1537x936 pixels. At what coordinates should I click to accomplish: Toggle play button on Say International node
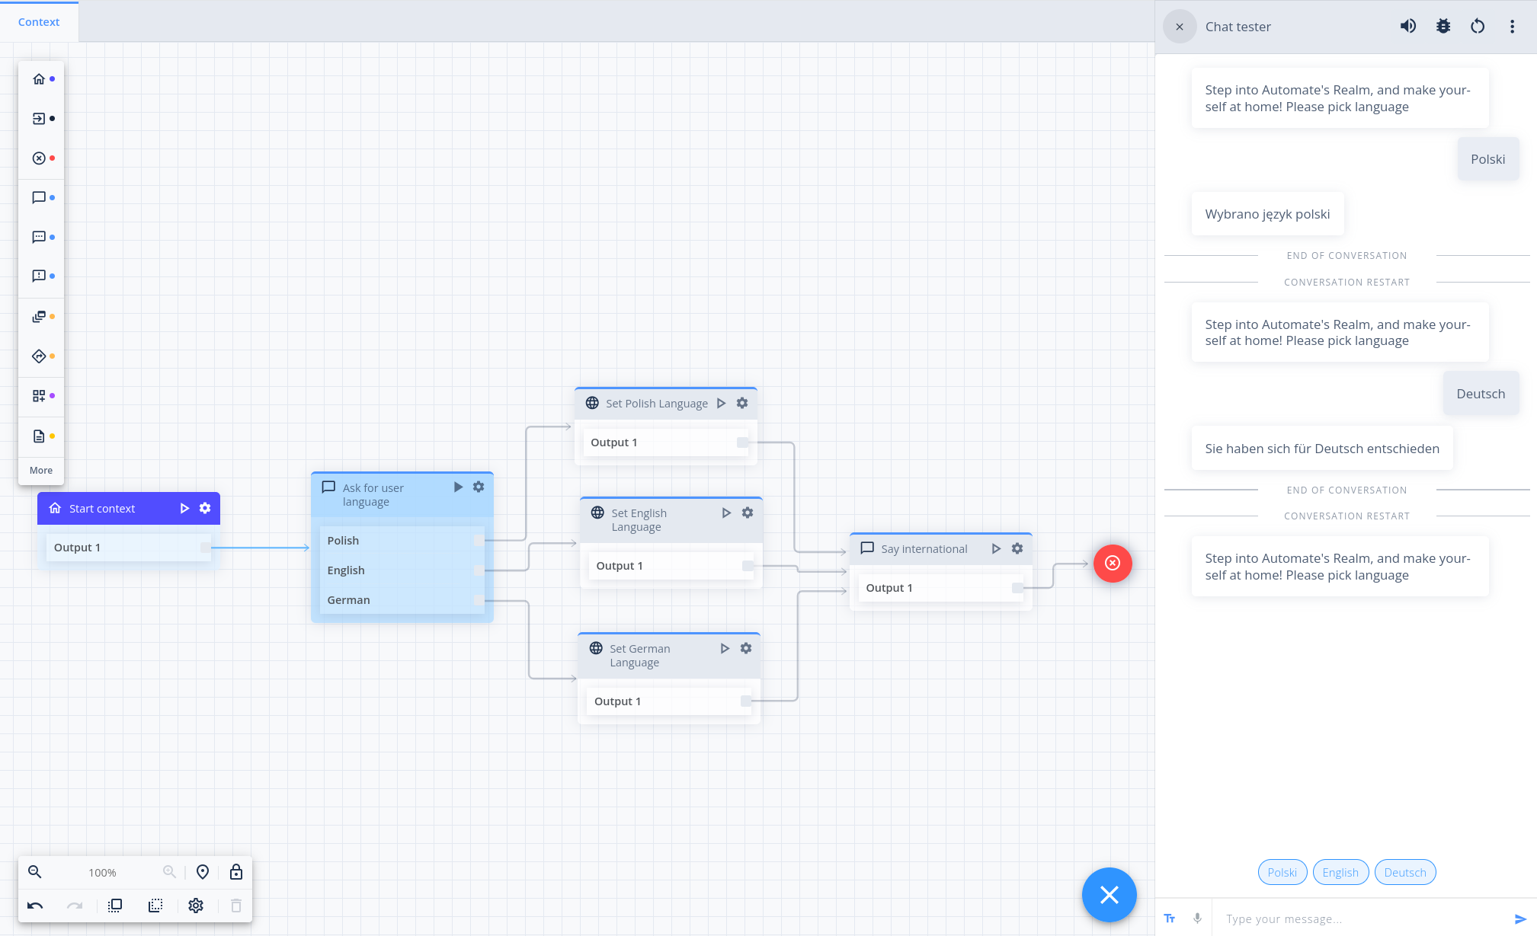996,548
